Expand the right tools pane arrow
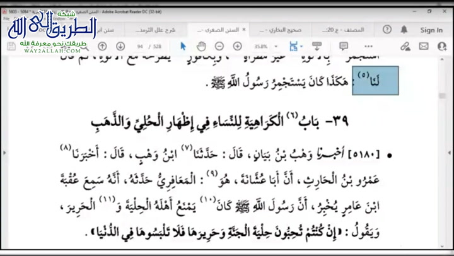 tap(450, 153)
